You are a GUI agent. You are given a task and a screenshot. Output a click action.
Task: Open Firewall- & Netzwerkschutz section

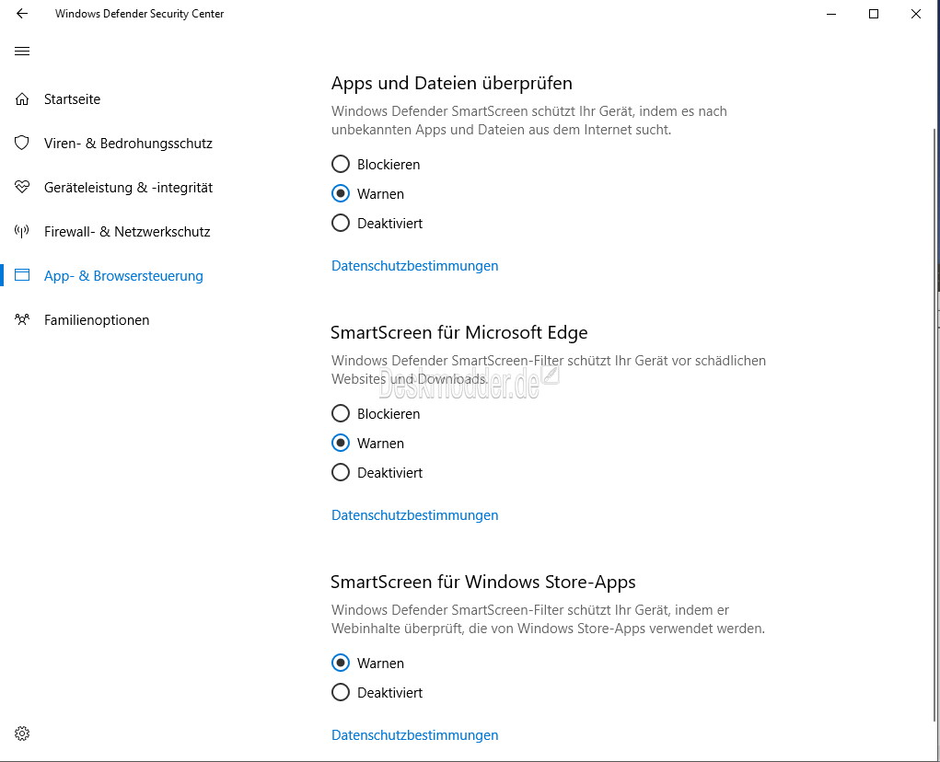pyautogui.click(x=127, y=232)
